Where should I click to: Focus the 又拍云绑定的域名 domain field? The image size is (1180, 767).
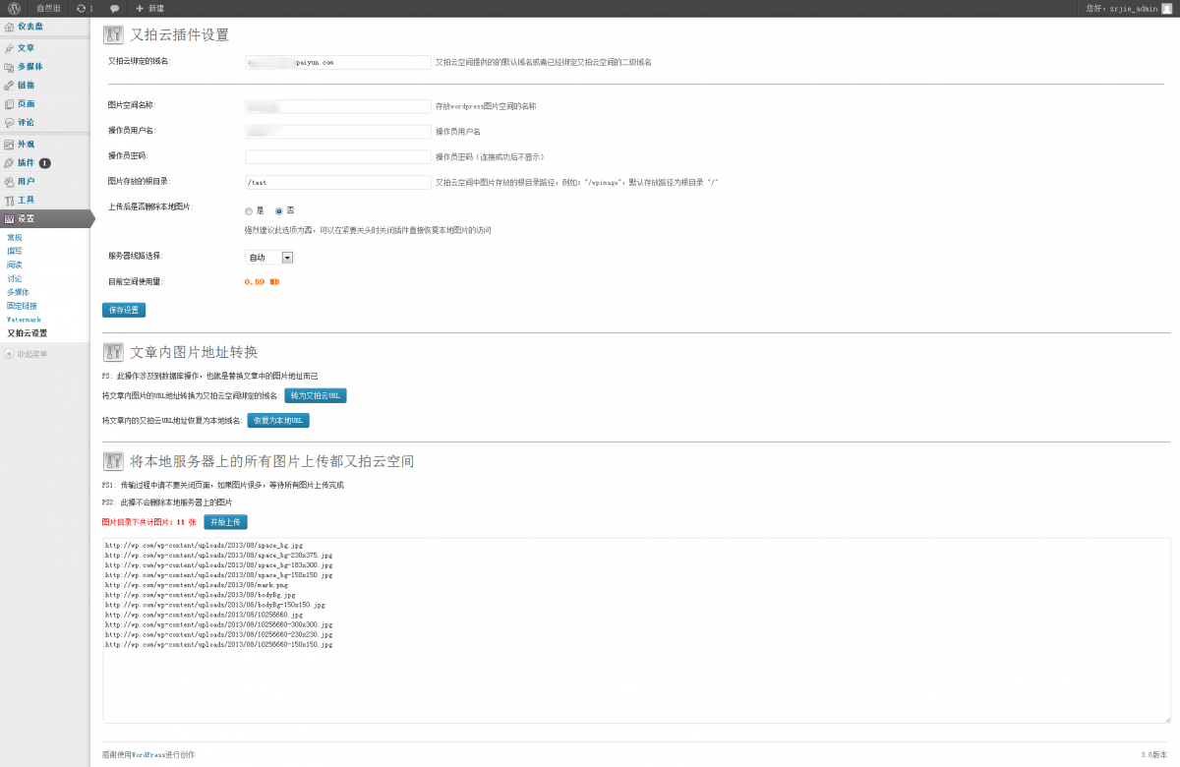338,62
